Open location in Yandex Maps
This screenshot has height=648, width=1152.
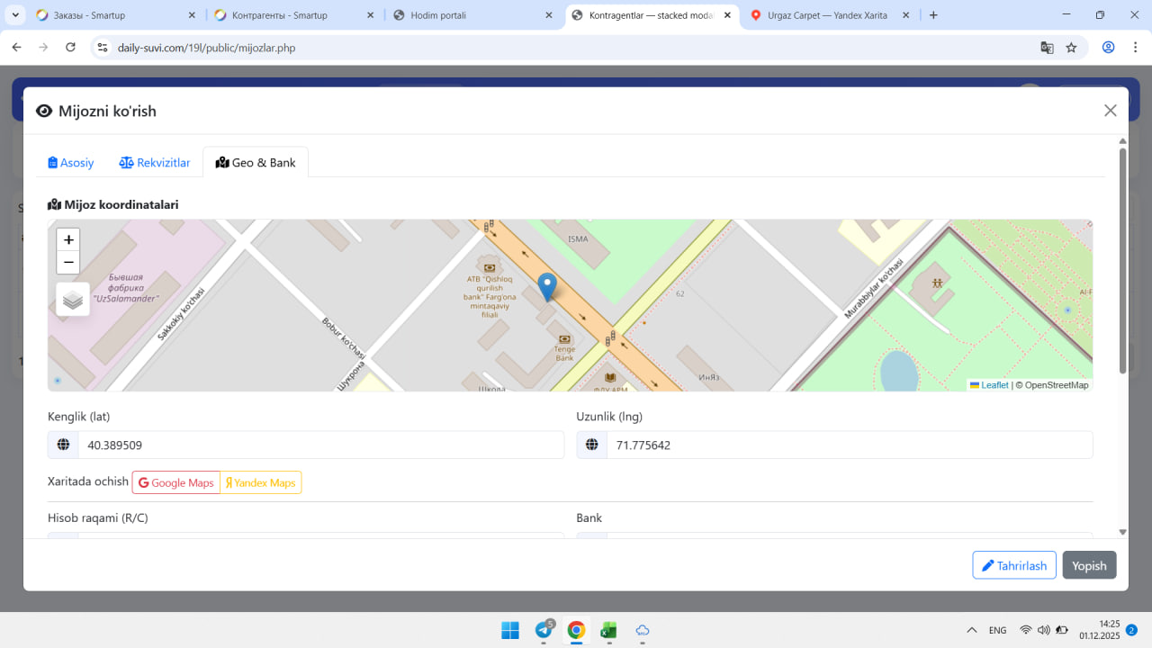[x=261, y=483]
